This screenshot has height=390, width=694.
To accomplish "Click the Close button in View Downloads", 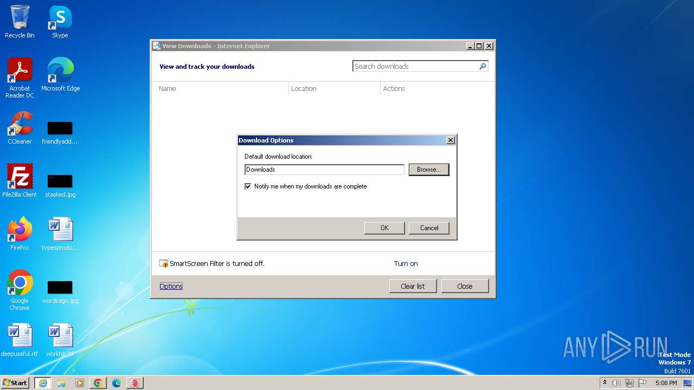I will (x=465, y=286).
